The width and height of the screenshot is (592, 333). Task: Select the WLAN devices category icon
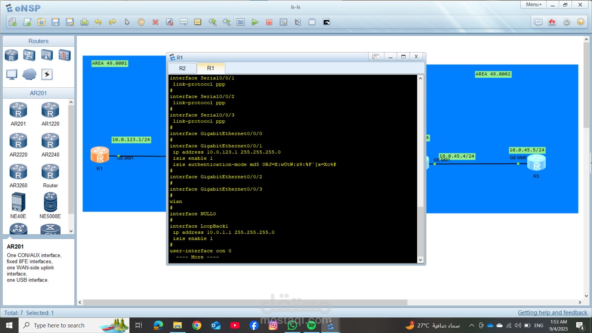tap(47, 55)
